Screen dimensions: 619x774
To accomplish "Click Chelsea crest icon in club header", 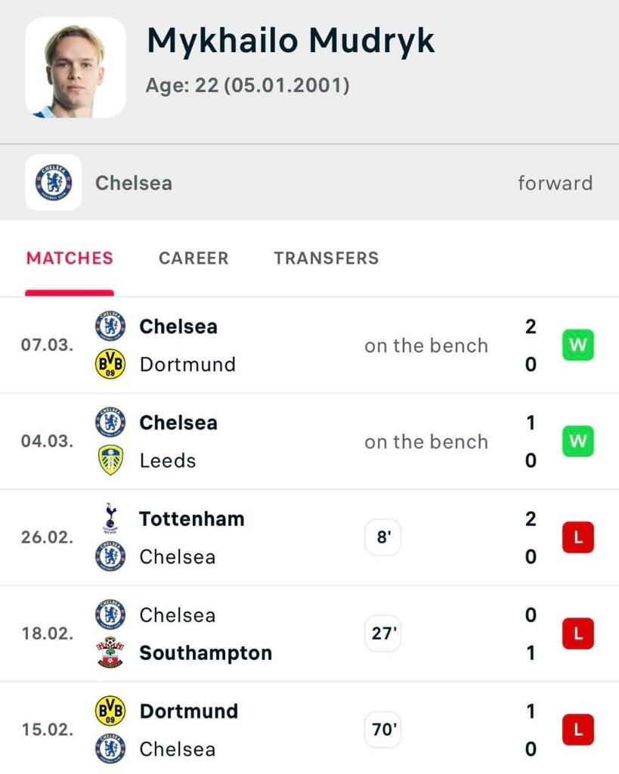I will [54, 183].
